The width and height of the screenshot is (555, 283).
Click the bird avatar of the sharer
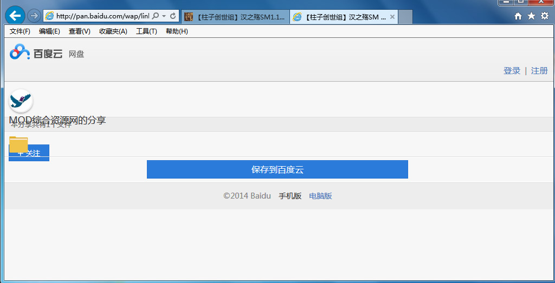tap(21, 101)
